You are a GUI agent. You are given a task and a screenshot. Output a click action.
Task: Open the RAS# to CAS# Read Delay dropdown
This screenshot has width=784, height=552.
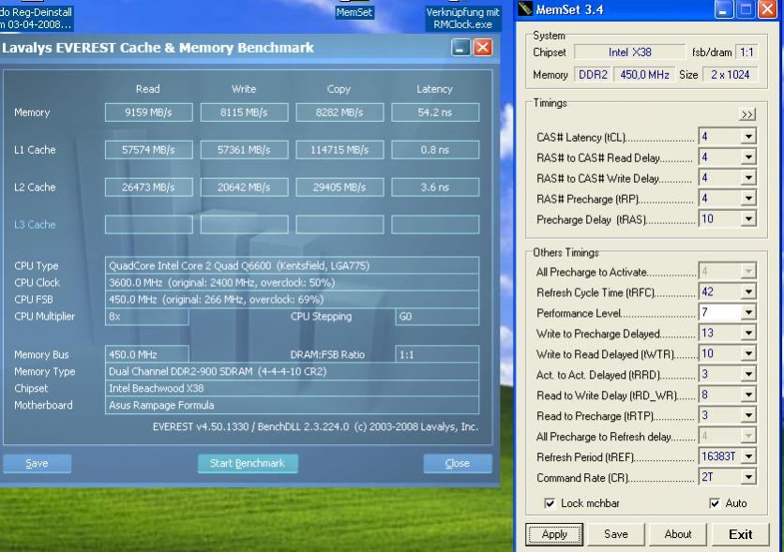point(748,157)
